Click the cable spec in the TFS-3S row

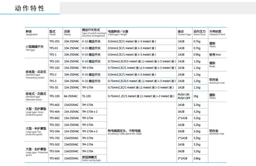point(141,88)
